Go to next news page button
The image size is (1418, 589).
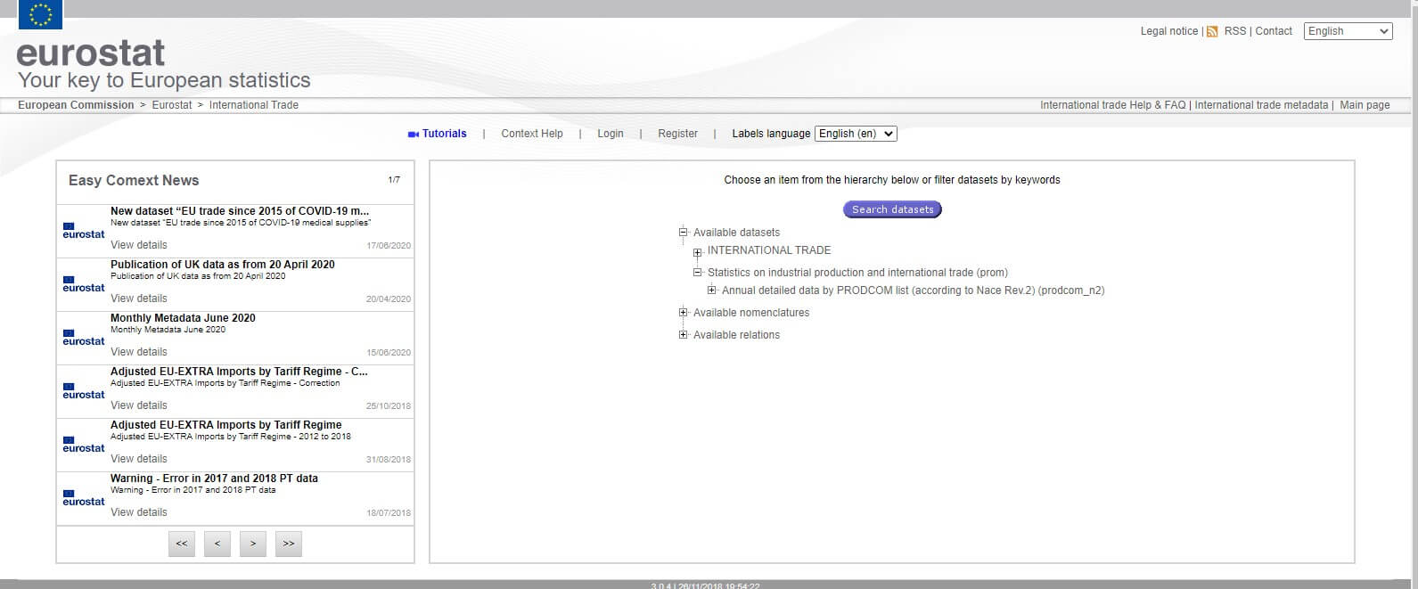click(x=253, y=544)
